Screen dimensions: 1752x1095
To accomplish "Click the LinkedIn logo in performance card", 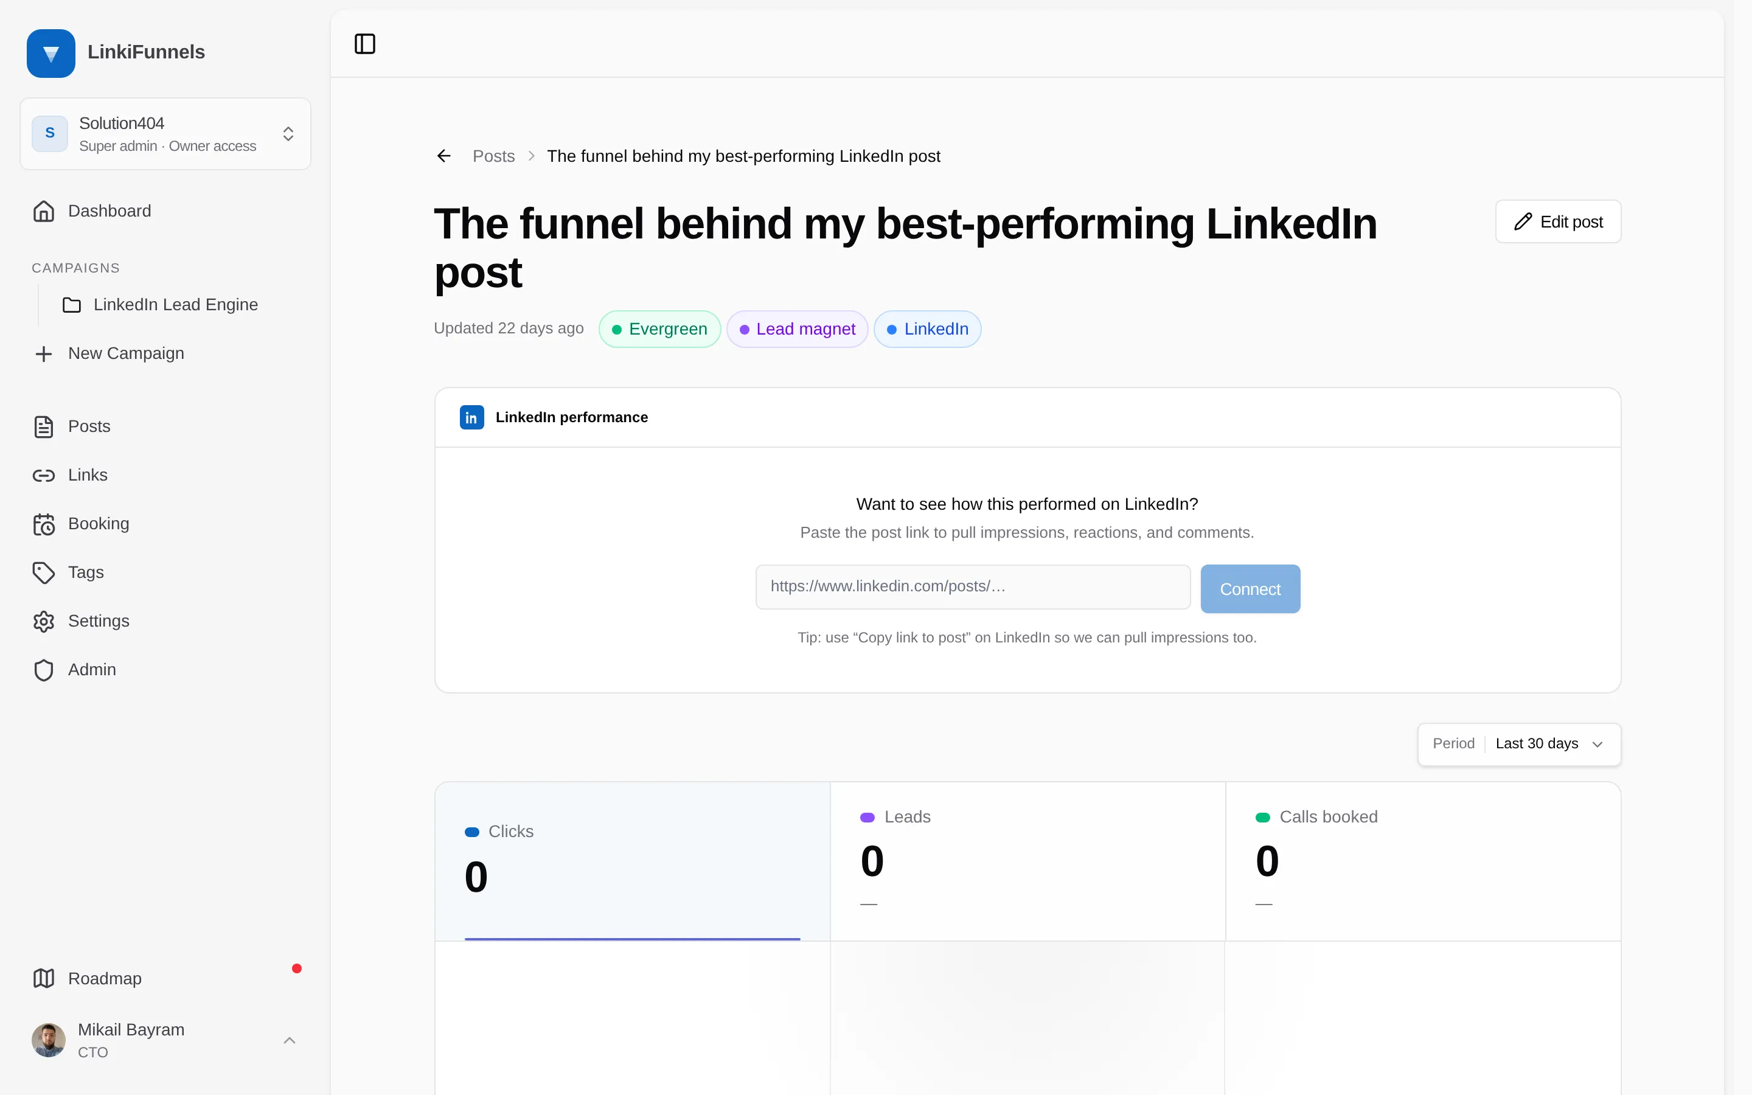I will [x=472, y=417].
